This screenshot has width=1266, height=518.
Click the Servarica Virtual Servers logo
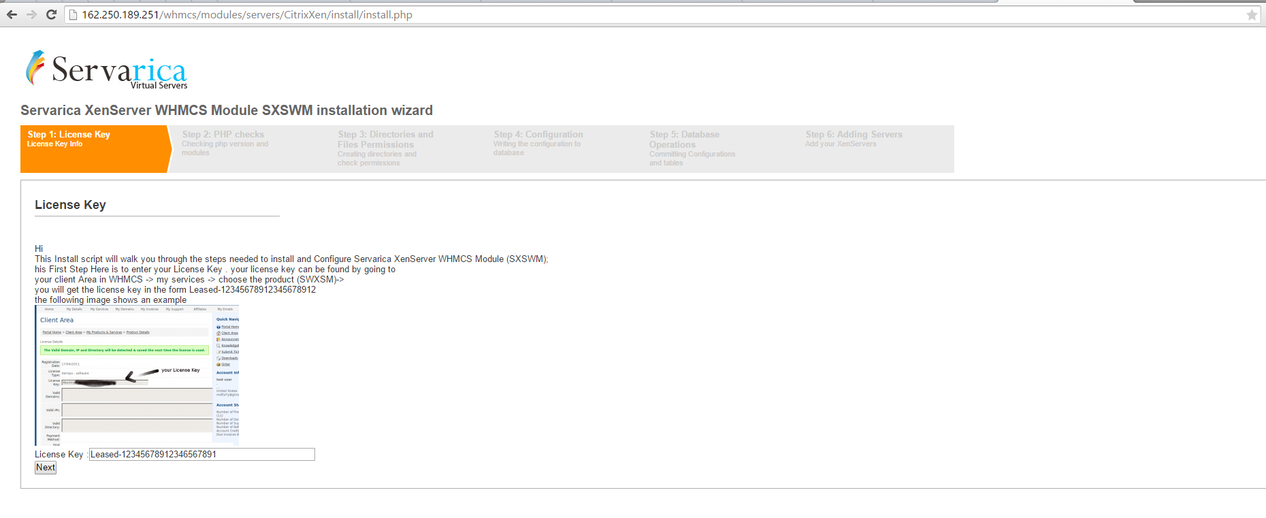click(107, 69)
